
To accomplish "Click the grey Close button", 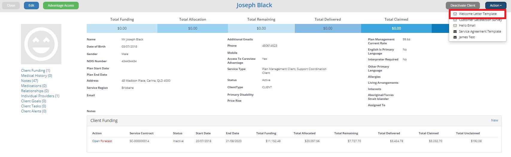I will (11, 5).
